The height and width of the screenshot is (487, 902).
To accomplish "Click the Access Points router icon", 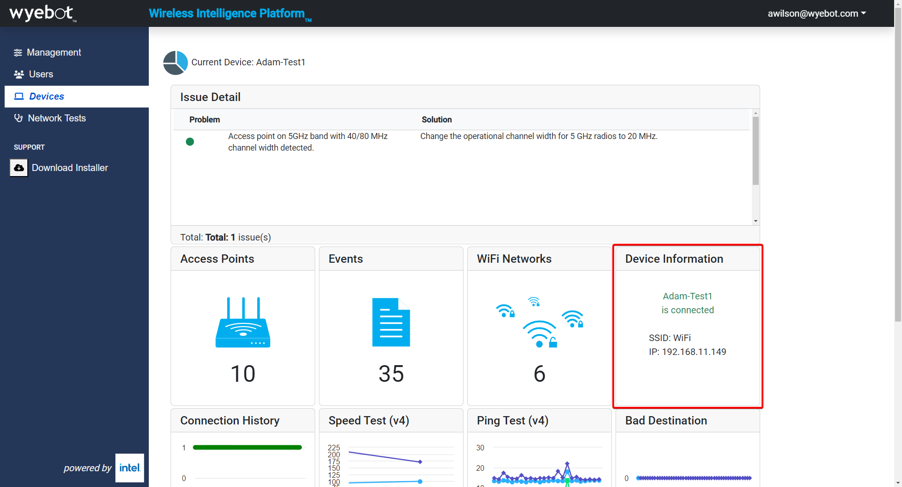I will coord(243,323).
